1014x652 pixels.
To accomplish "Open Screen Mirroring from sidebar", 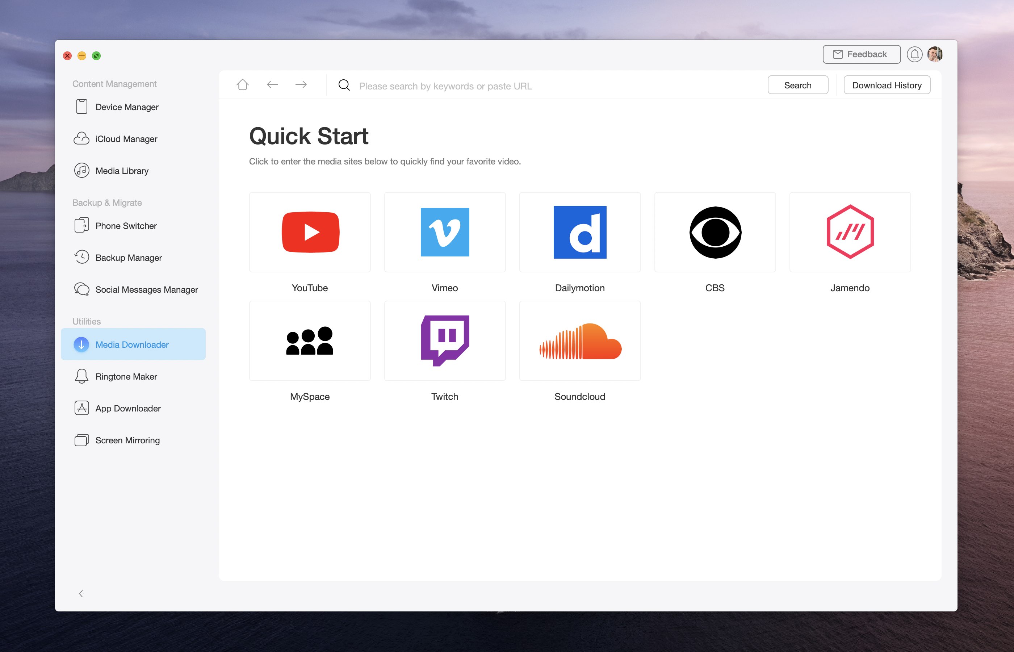I will (133, 440).
